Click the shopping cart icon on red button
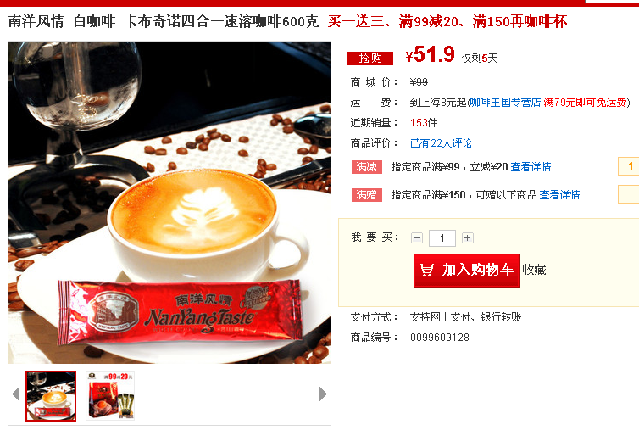Screen dimensions: 639x430 [x=426, y=270]
